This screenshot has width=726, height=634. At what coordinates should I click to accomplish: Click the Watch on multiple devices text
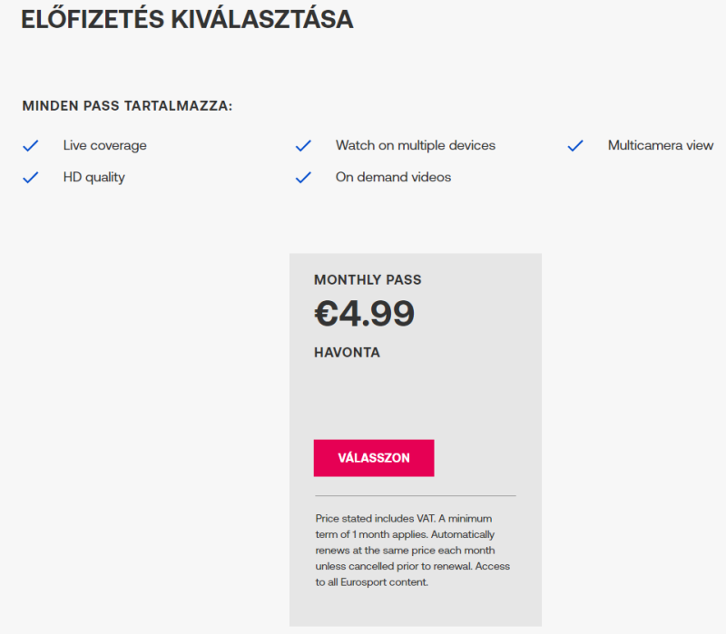415,145
